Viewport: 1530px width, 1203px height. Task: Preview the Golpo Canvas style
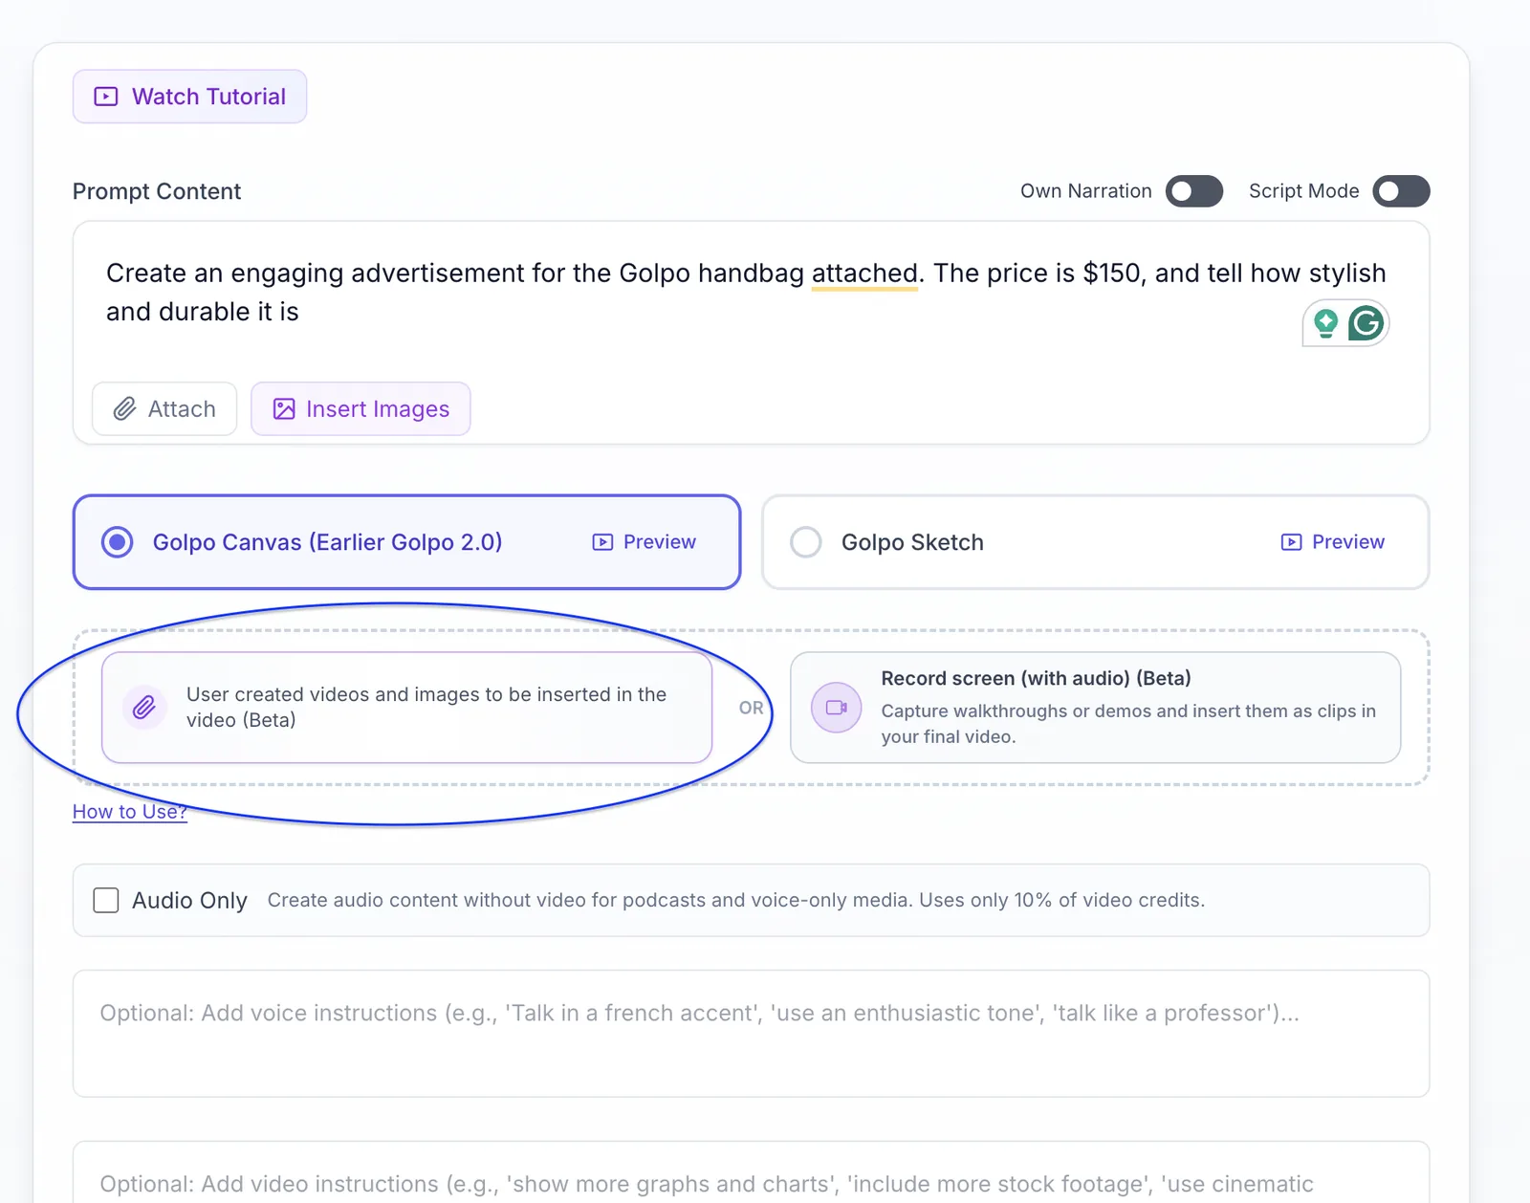[x=645, y=542]
